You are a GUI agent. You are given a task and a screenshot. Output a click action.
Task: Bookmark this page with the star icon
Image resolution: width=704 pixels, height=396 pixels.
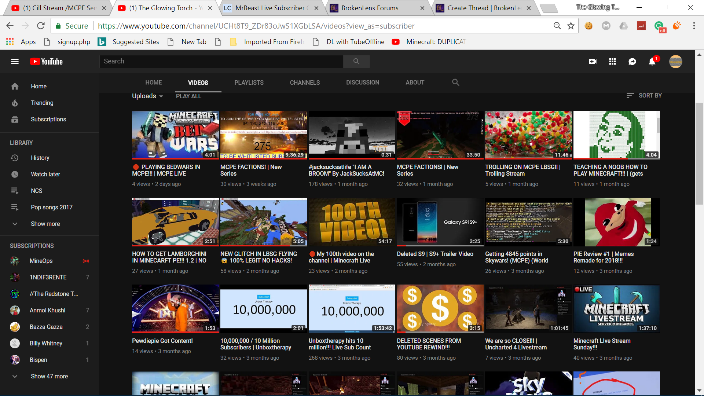click(571, 26)
